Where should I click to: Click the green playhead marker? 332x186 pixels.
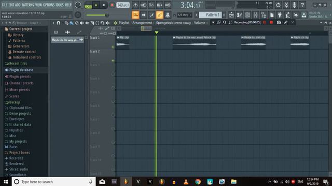tap(157, 33)
